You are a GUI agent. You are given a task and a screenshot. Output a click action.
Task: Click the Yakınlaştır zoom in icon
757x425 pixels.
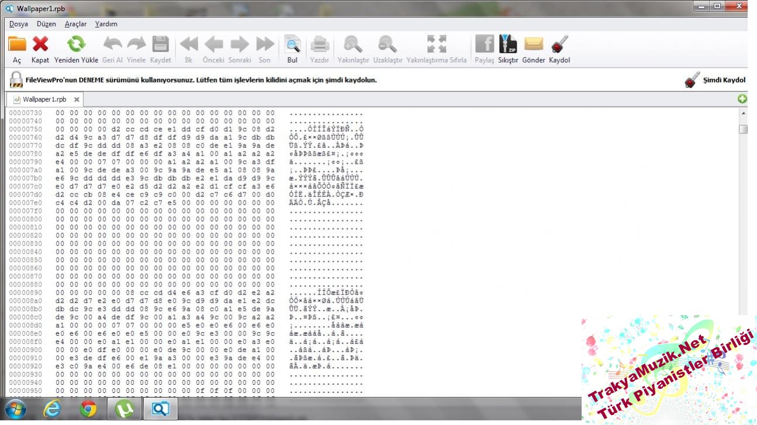353,44
